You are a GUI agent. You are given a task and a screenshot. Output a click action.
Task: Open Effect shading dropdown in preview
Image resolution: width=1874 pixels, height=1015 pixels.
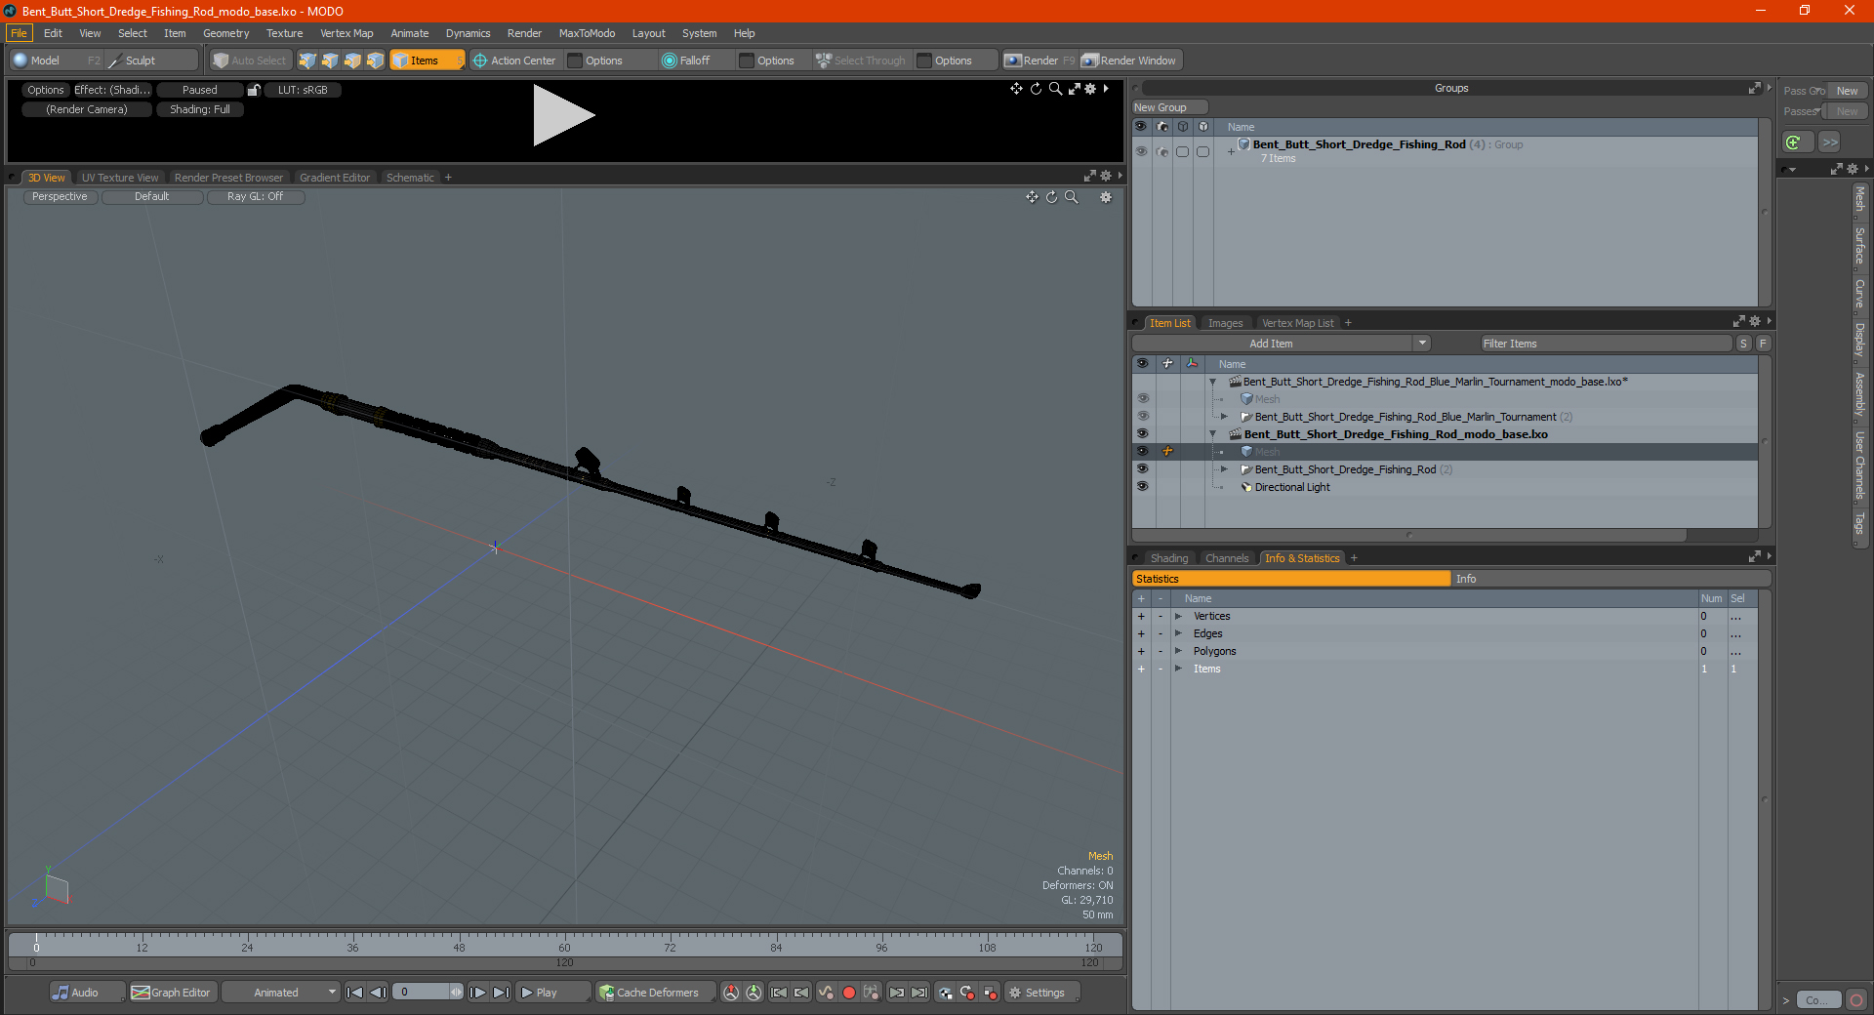(x=112, y=90)
